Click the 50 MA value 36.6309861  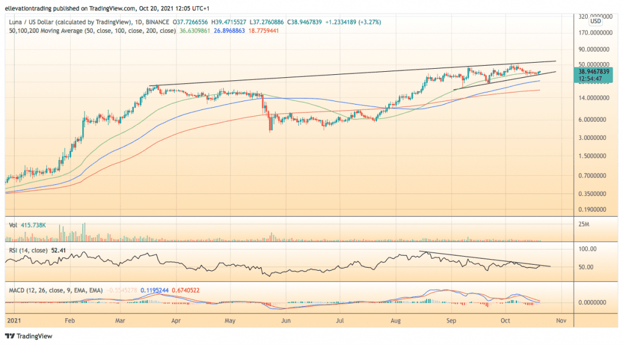tap(195, 30)
